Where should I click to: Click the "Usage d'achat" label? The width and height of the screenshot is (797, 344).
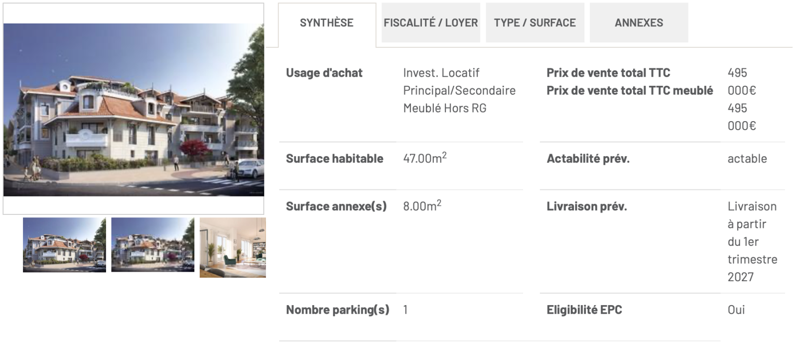click(x=324, y=73)
